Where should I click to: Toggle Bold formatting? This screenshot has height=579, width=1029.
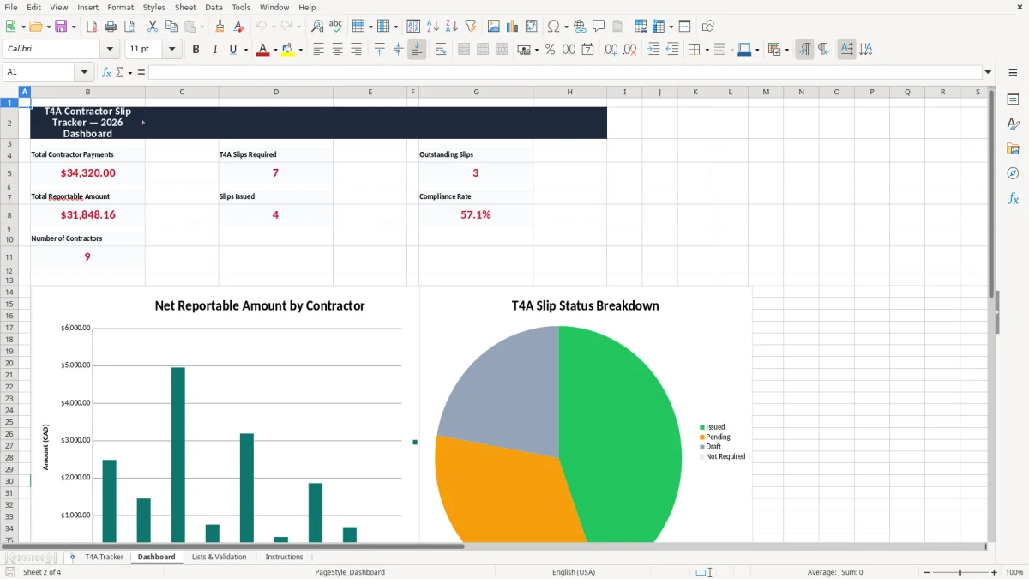tap(196, 50)
